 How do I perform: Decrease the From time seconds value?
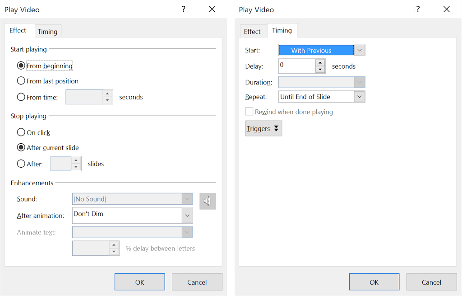pyautogui.click(x=107, y=100)
